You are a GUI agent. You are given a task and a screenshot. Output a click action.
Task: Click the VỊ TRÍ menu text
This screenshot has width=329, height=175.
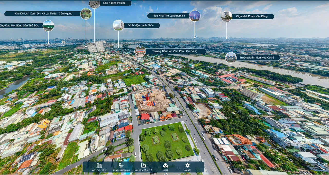(165, 170)
